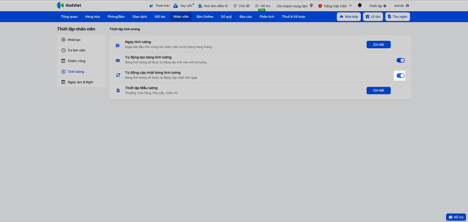Open the Báo cáo menu
The height and width of the screenshot is (222, 468).
[x=246, y=17]
